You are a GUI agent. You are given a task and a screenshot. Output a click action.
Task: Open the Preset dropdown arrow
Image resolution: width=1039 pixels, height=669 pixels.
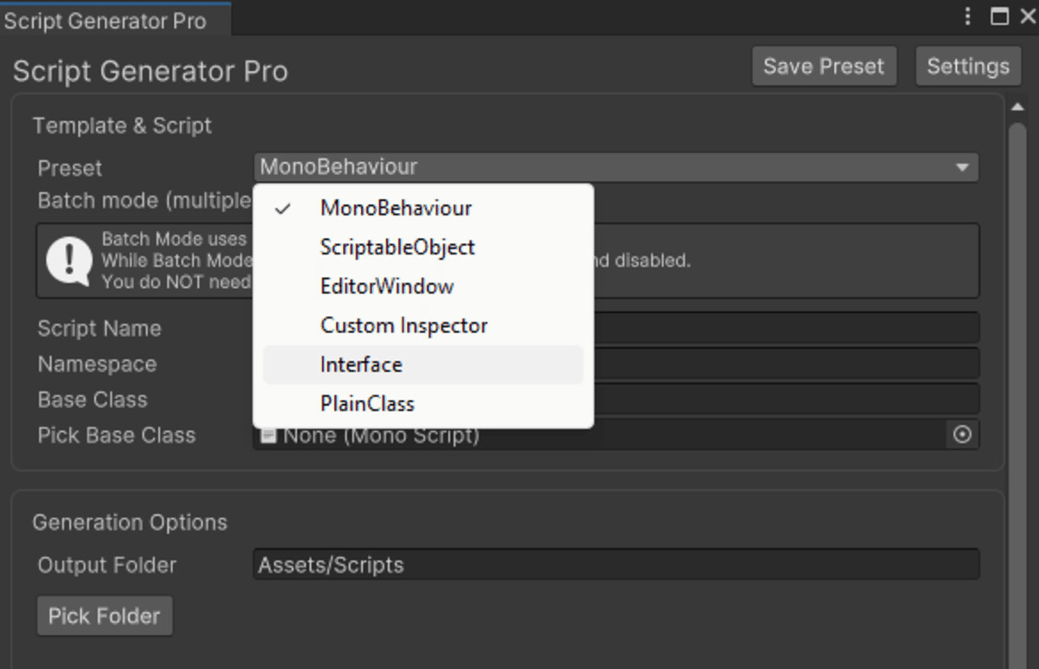[964, 167]
